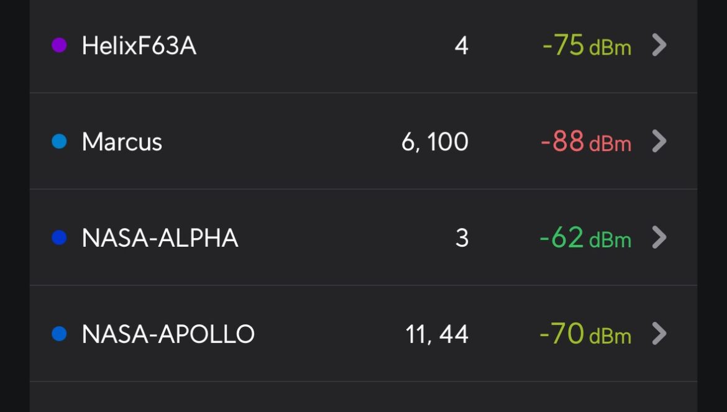Expand HelixF63A details via chevron arrow
This screenshot has width=727, height=412.
(x=659, y=45)
